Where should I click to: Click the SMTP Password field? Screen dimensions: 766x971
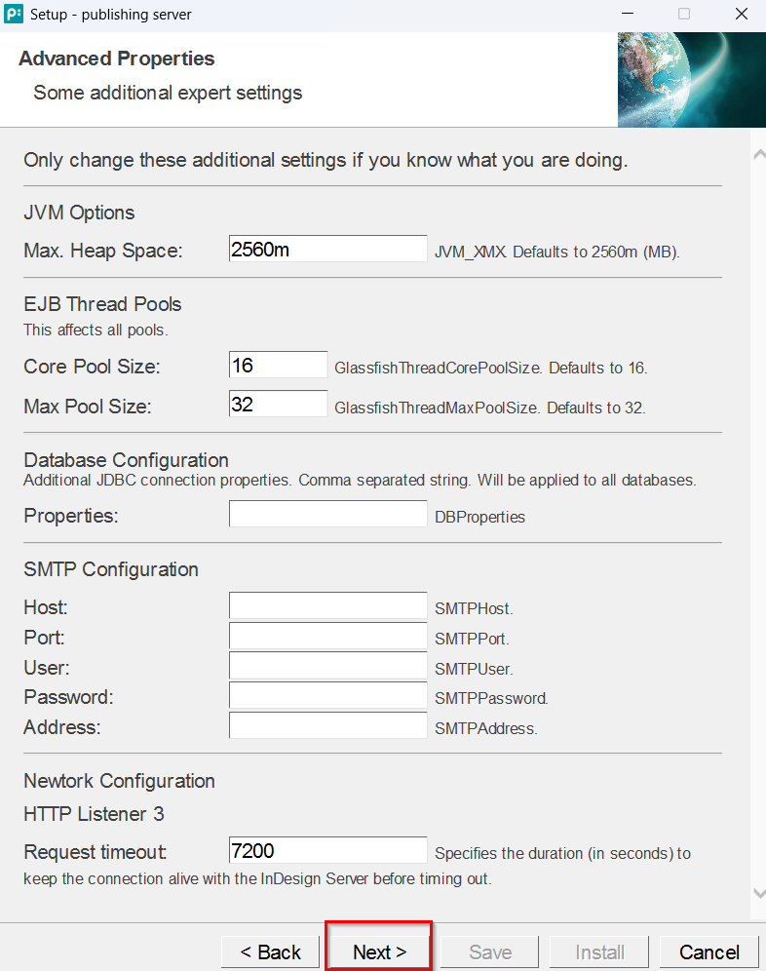(x=327, y=696)
